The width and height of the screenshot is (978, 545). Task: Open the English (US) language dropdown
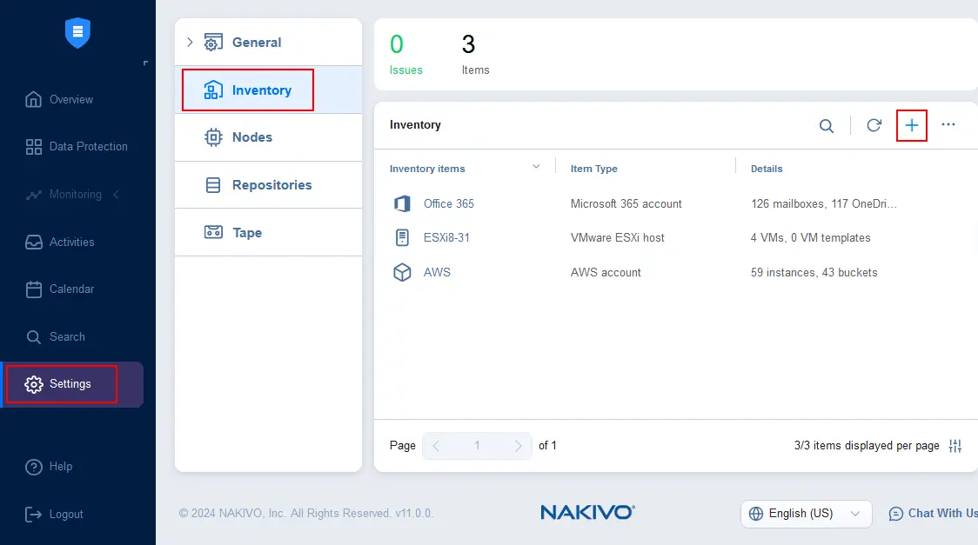[806, 514]
